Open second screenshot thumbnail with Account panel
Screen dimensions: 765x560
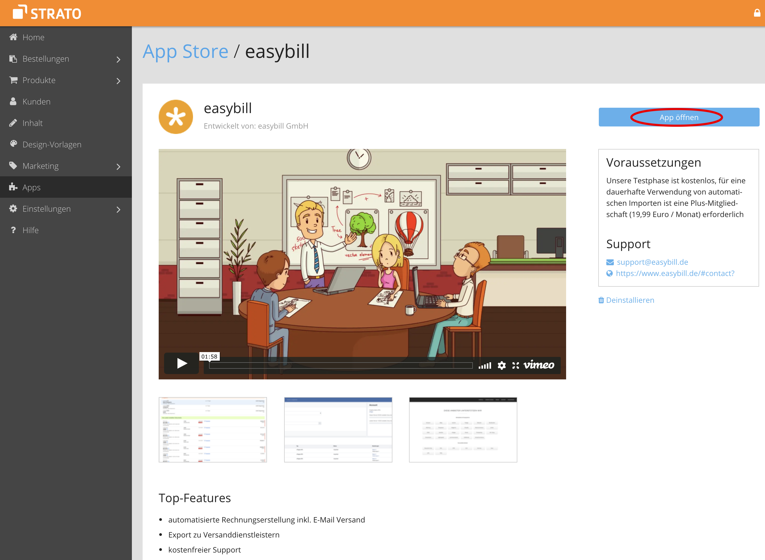338,430
